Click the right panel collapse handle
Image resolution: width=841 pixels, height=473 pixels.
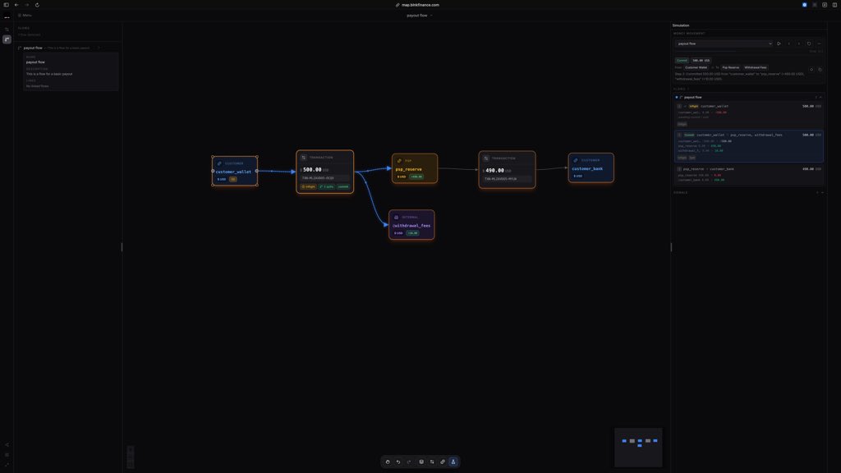coord(671,246)
